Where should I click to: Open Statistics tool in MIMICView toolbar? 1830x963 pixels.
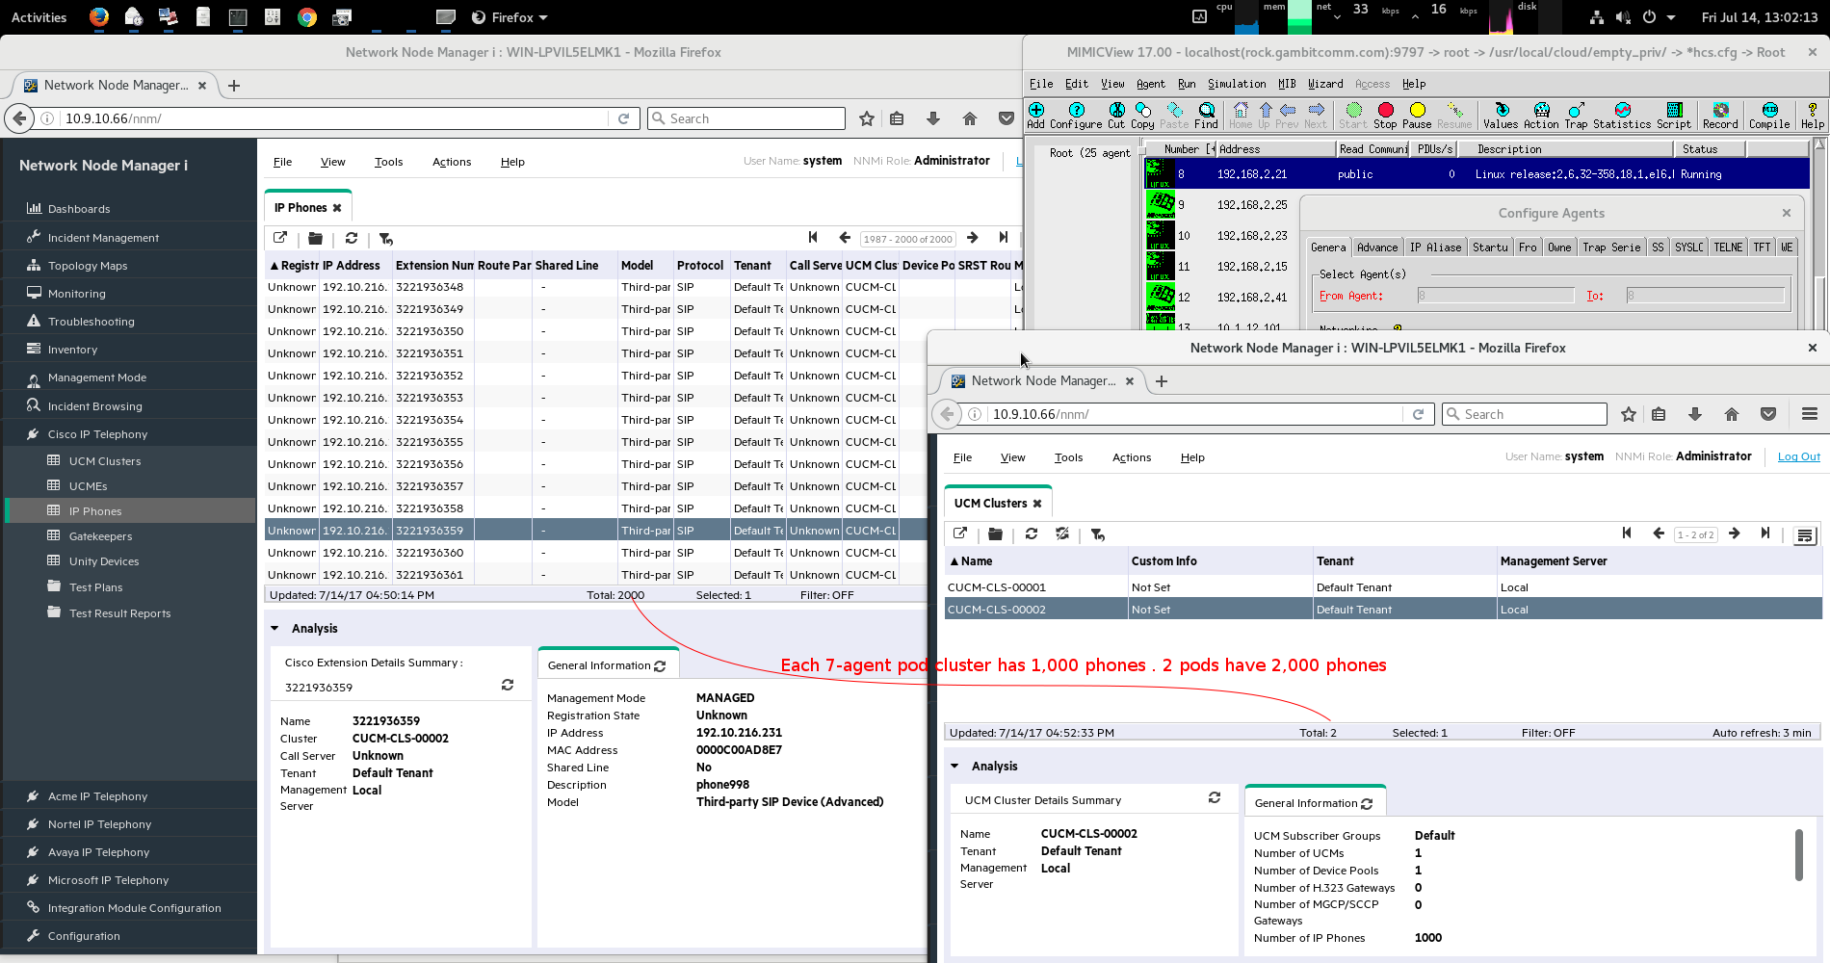[1622, 116]
